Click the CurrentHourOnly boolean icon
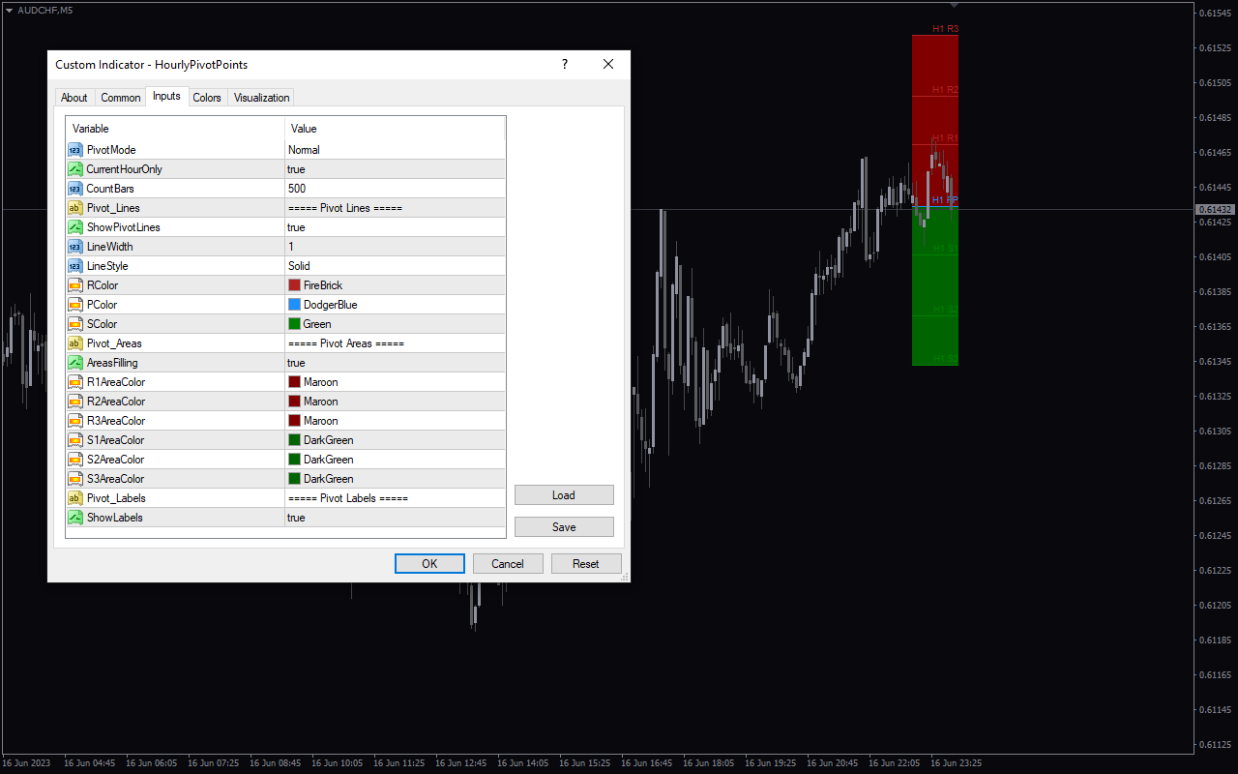 pyautogui.click(x=74, y=169)
